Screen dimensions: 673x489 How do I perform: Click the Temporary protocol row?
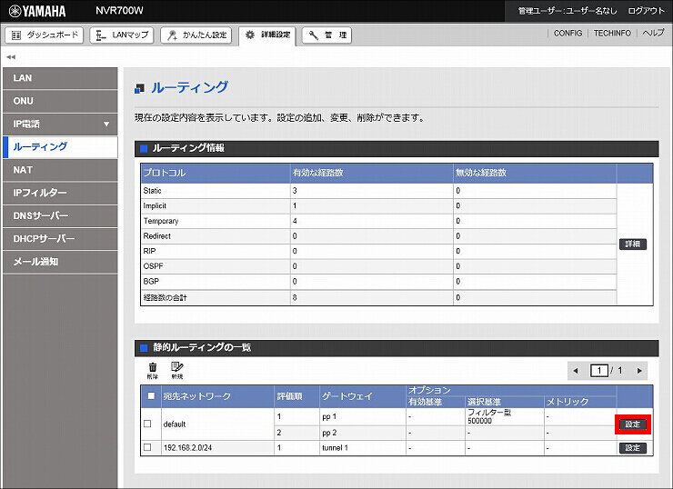point(378,221)
